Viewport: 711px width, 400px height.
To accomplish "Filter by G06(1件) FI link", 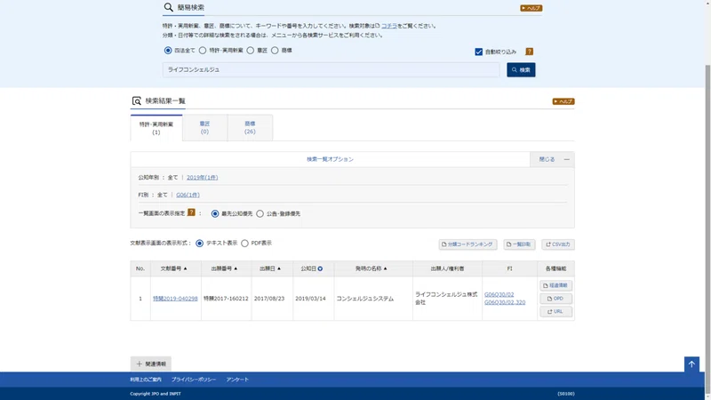I will 188,195.
